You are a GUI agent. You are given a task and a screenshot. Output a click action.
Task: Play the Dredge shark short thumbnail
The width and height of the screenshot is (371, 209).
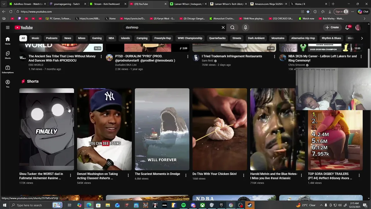click(x=162, y=129)
